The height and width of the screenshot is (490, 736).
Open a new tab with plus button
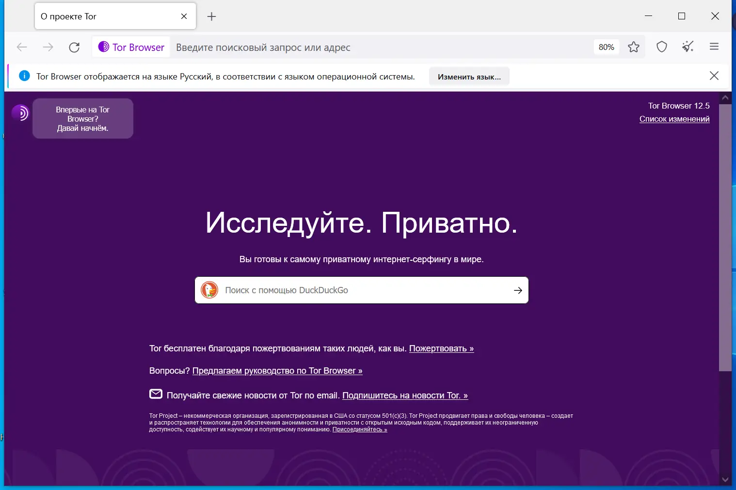tap(211, 16)
